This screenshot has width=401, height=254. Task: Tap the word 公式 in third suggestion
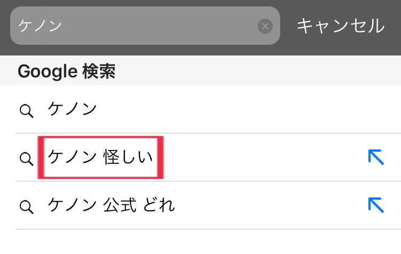(x=120, y=205)
